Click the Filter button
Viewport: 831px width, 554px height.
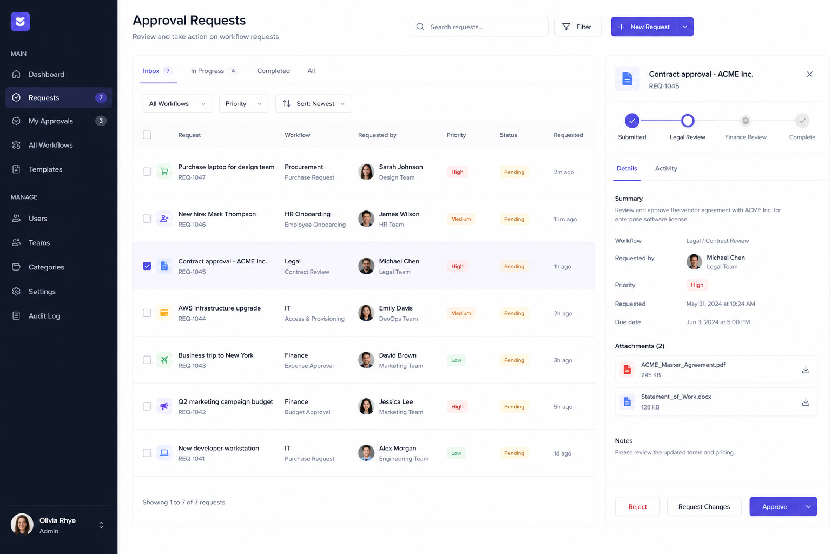tap(578, 27)
